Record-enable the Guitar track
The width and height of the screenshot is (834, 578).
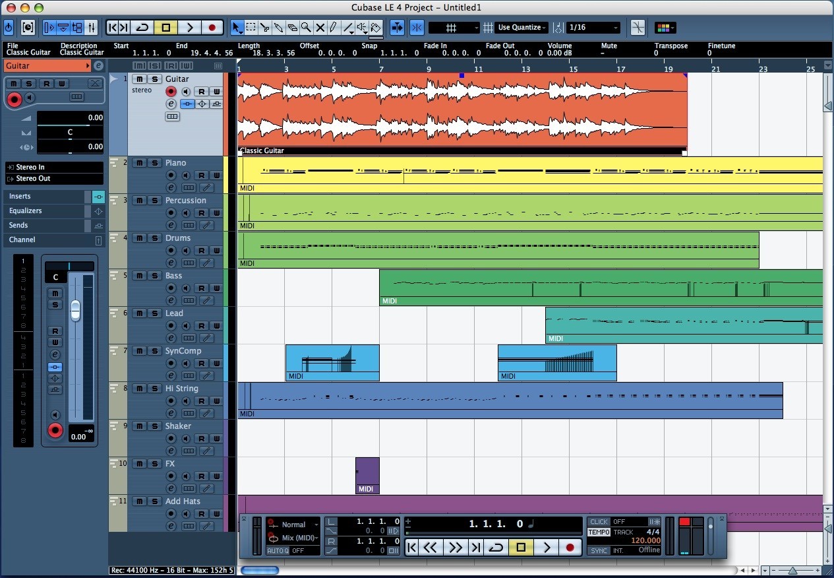pyautogui.click(x=171, y=92)
